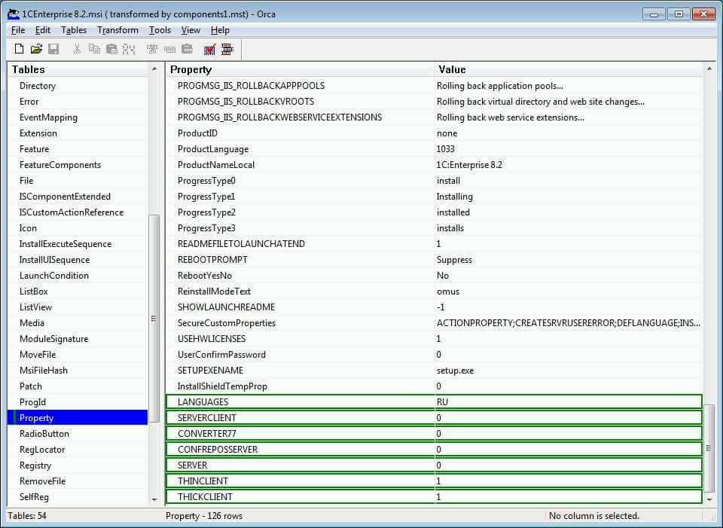Select the Feature table
The width and height of the screenshot is (723, 528).
point(34,149)
